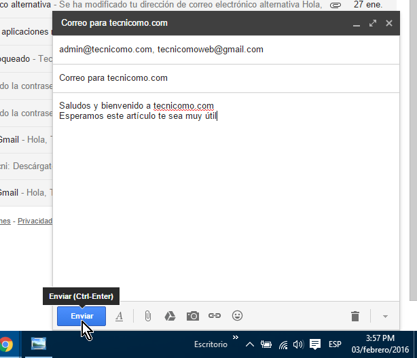Screen dimensions: 417x358
Task: Open the emoji smiley picker
Action: tap(237, 316)
